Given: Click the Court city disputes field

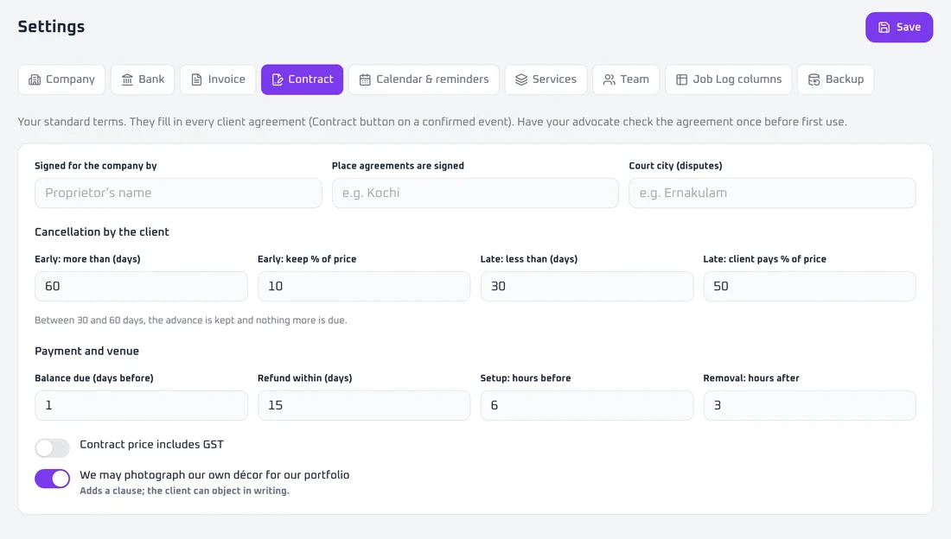Looking at the screenshot, I should click(772, 193).
